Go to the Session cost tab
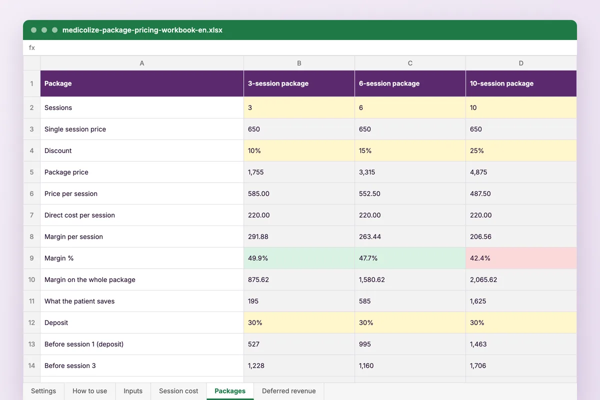This screenshot has height=400, width=600. [x=178, y=391]
